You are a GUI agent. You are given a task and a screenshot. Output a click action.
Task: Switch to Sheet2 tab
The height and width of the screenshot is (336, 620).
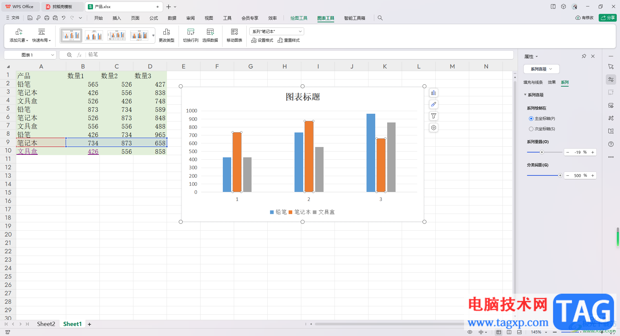click(x=46, y=324)
